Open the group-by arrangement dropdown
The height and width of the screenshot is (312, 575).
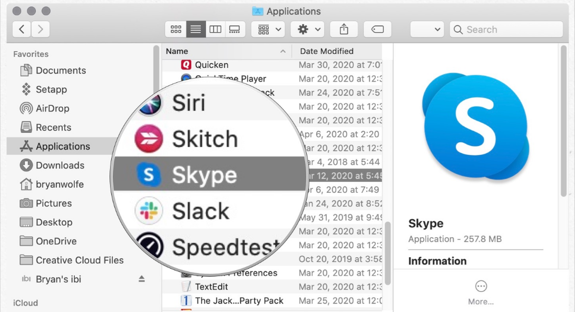pos(269,30)
